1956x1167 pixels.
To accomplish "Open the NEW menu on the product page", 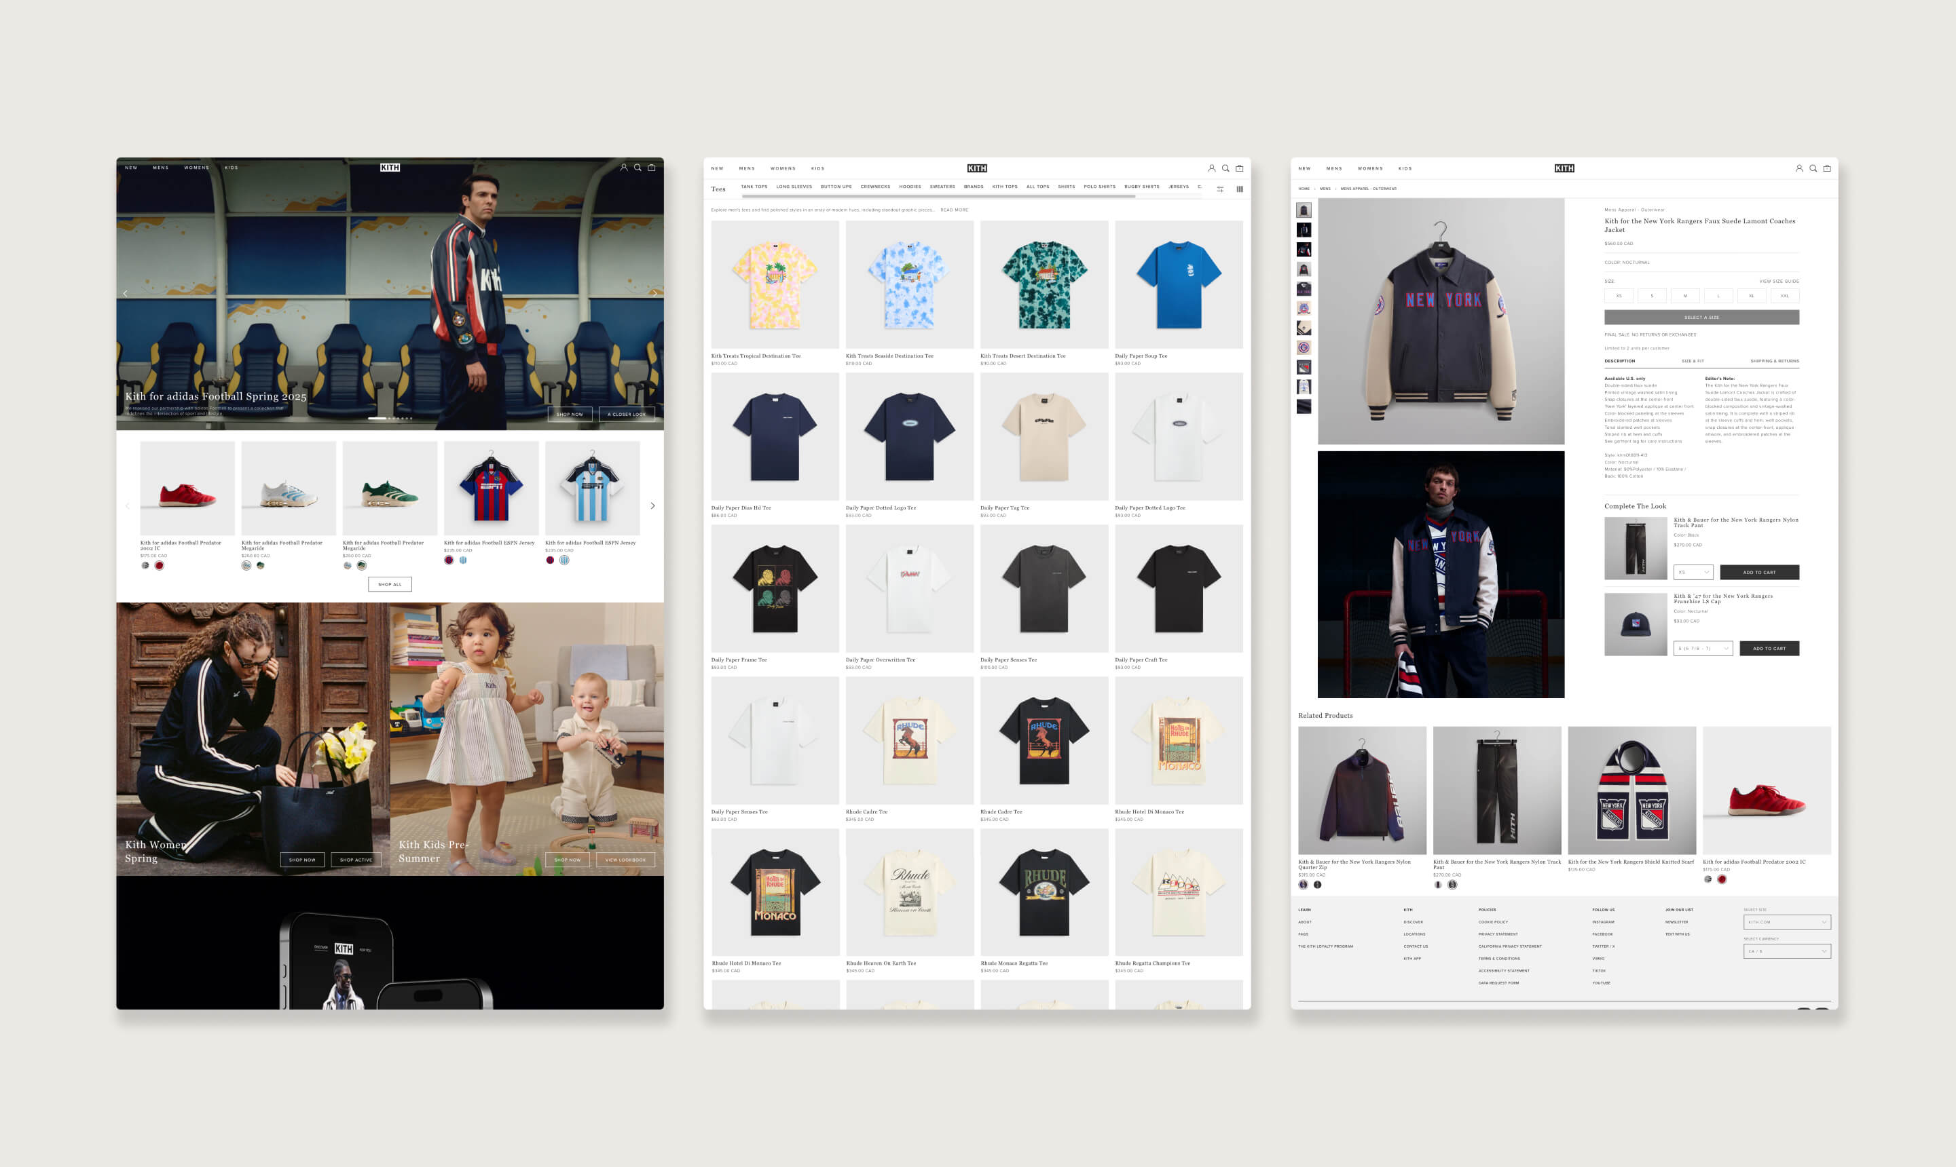I will 1304,168.
